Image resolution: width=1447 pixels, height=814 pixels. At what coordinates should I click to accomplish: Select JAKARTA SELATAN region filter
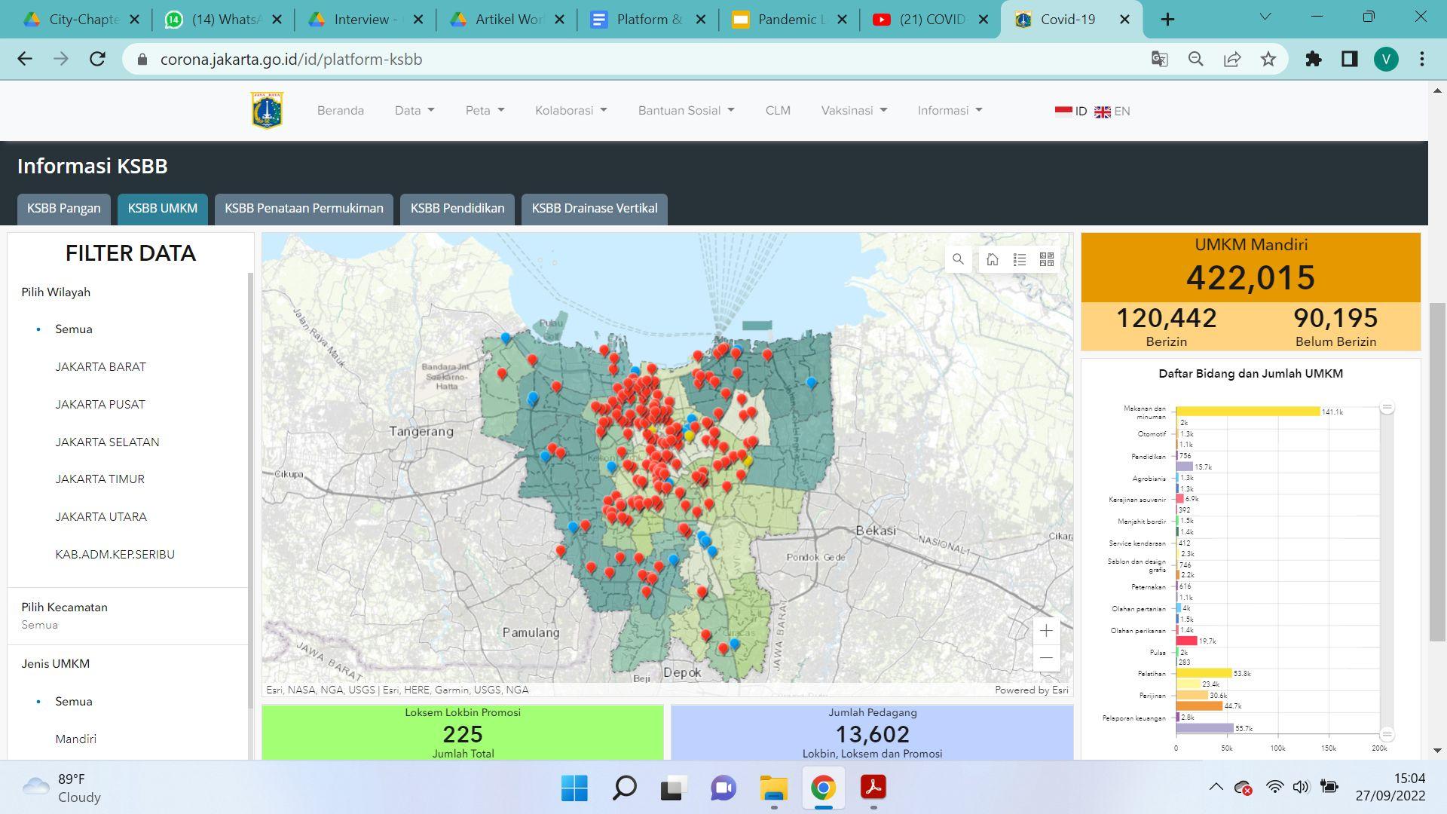107,442
